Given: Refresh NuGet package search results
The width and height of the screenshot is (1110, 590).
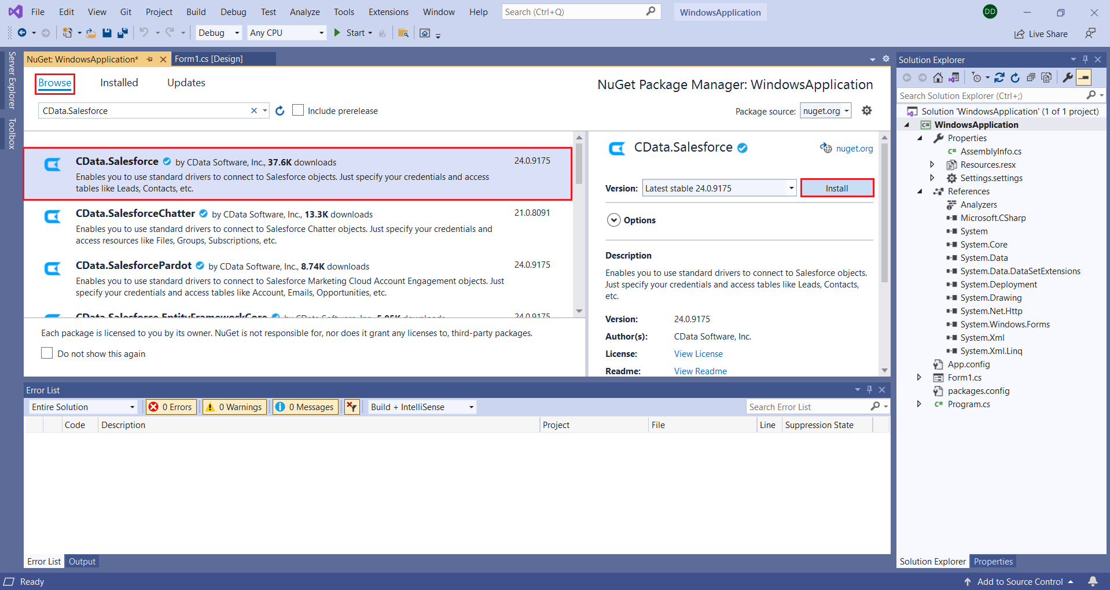Looking at the screenshot, I should (280, 110).
